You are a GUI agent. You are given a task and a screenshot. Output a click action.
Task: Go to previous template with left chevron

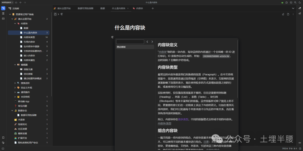pyautogui.click(x=147, y=42)
